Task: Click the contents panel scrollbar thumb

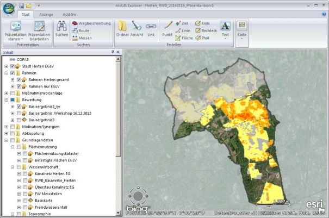Action: (x=118, y=109)
